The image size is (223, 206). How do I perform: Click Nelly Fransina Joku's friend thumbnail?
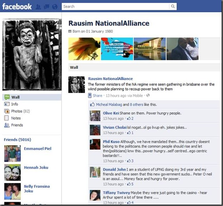click(x=13, y=191)
